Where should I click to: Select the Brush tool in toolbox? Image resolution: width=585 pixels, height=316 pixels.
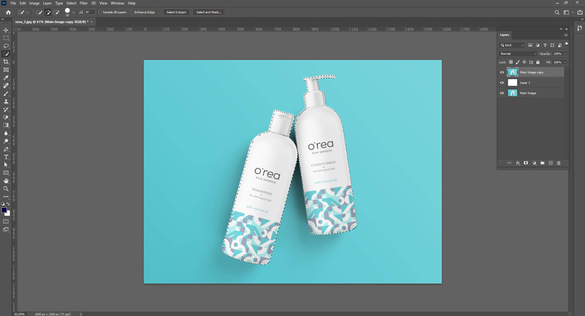tap(6, 94)
